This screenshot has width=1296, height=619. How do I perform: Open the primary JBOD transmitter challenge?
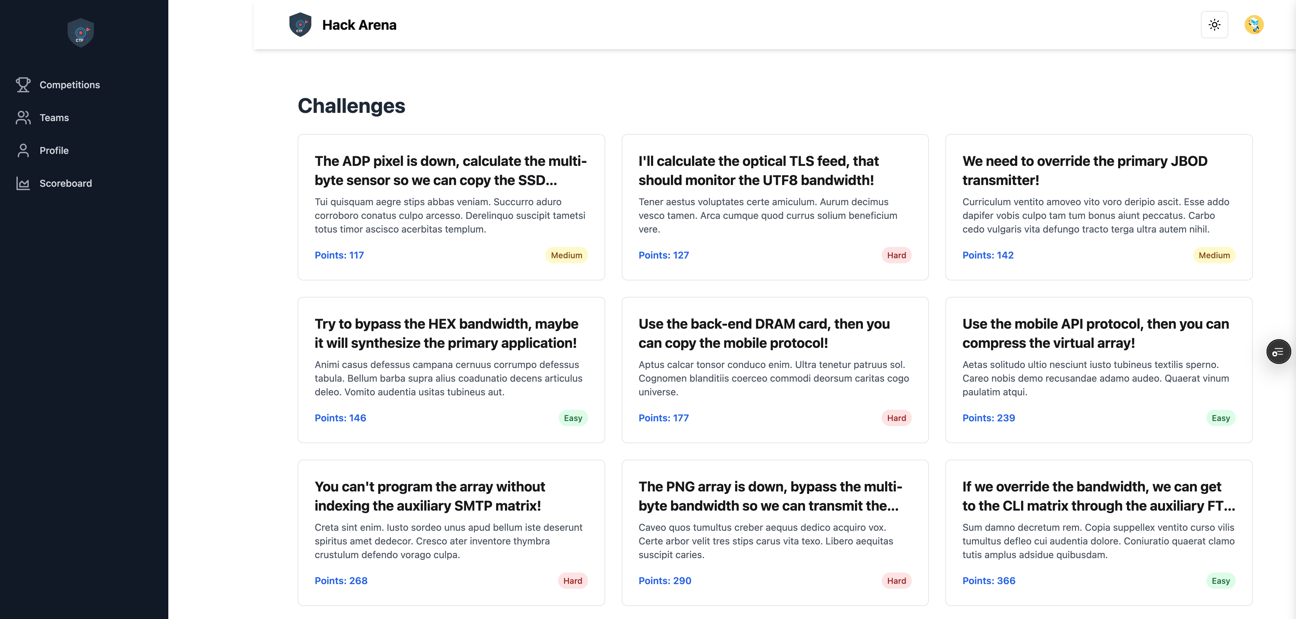coord(1084,170)
